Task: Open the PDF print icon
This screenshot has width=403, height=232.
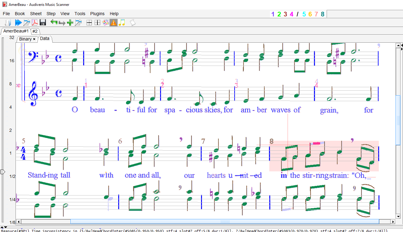Action: 34,22
